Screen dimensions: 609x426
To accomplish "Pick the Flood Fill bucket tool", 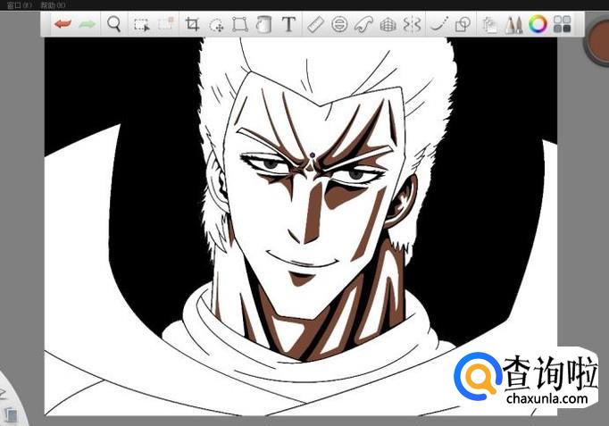I will click(x=264, y=24).
